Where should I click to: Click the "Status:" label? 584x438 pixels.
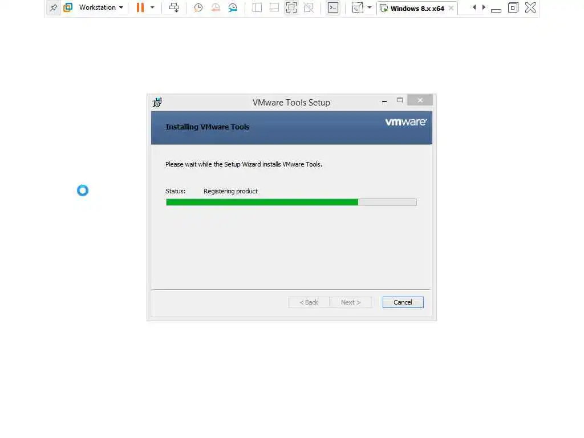176,191
